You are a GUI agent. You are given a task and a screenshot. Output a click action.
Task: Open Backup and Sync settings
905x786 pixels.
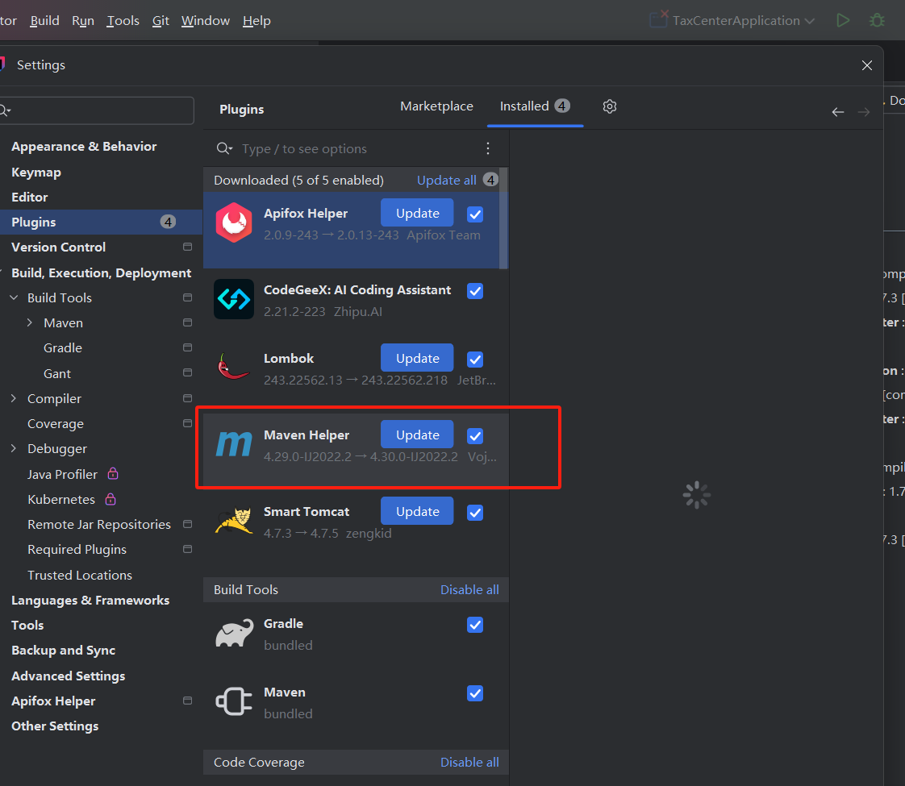(64, 651)
